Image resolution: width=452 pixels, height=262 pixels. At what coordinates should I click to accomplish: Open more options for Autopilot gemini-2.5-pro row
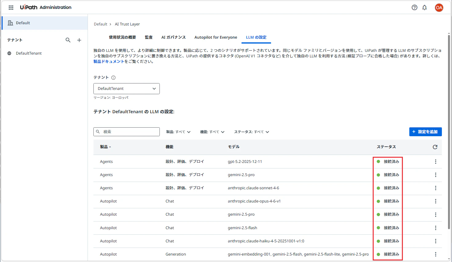pyautogui.click(x=435, y=215)
